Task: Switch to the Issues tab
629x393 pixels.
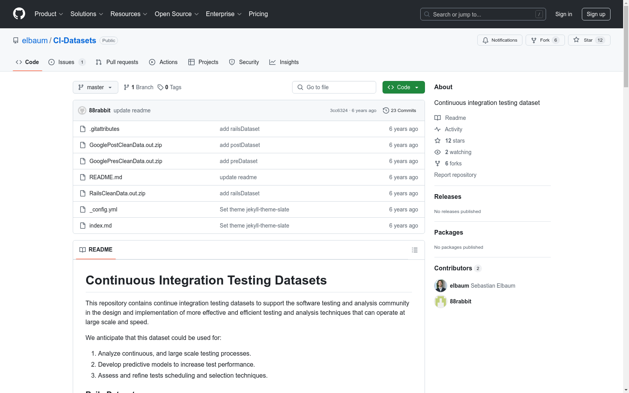Action: tap(67, 62)
